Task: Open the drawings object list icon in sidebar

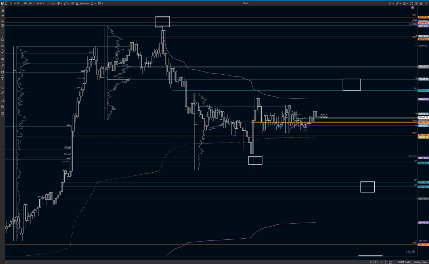Action: coord(3,106)
